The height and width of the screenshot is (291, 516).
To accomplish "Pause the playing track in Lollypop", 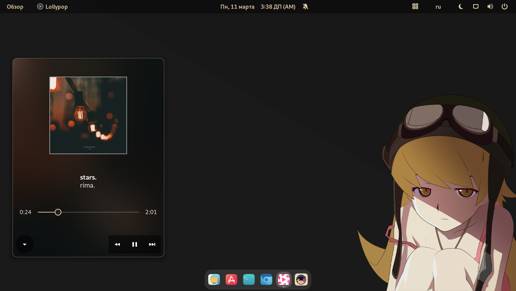I will [135, 244].
